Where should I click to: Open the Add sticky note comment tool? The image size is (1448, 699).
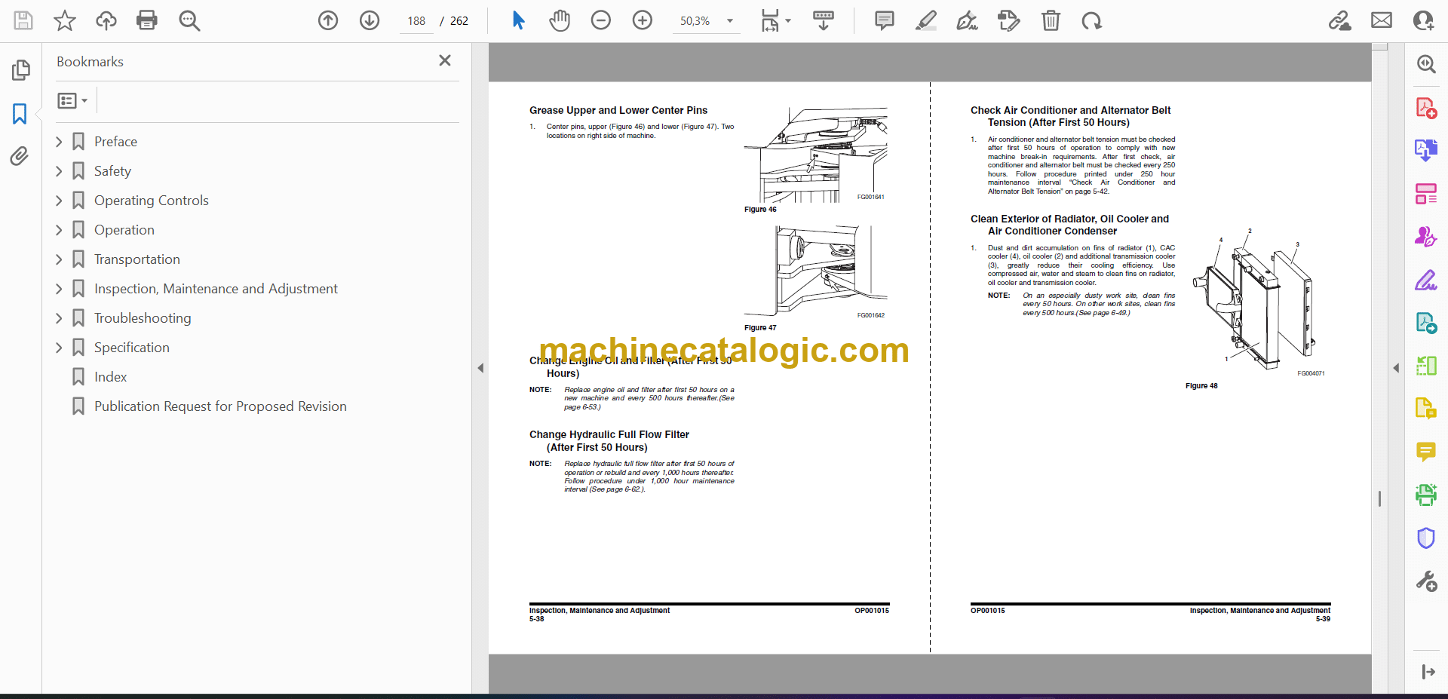pos(884,20)
